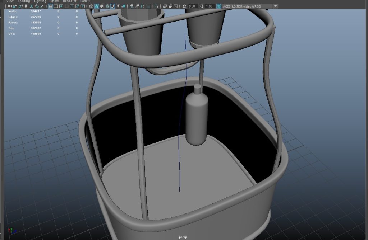
Task: Open the Grease Pencil tool
Action: (x=42, y=6)
